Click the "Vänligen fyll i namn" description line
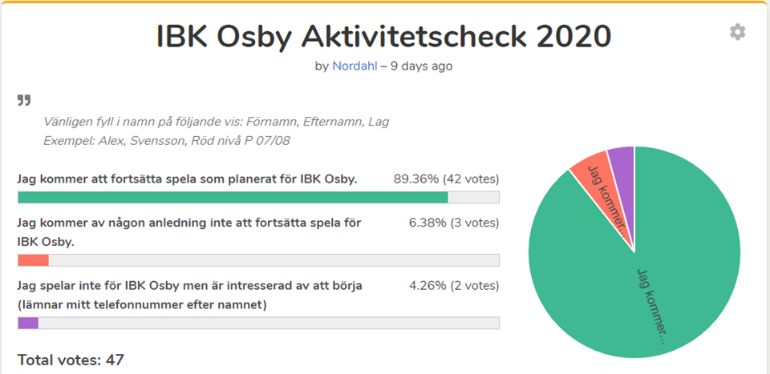 [217, 122]
